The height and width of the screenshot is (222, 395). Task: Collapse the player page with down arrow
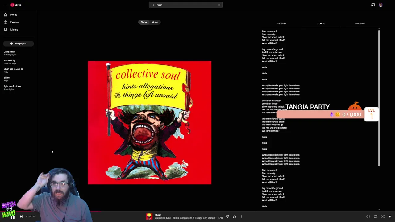pyautogui.click(x=390, y=216)
